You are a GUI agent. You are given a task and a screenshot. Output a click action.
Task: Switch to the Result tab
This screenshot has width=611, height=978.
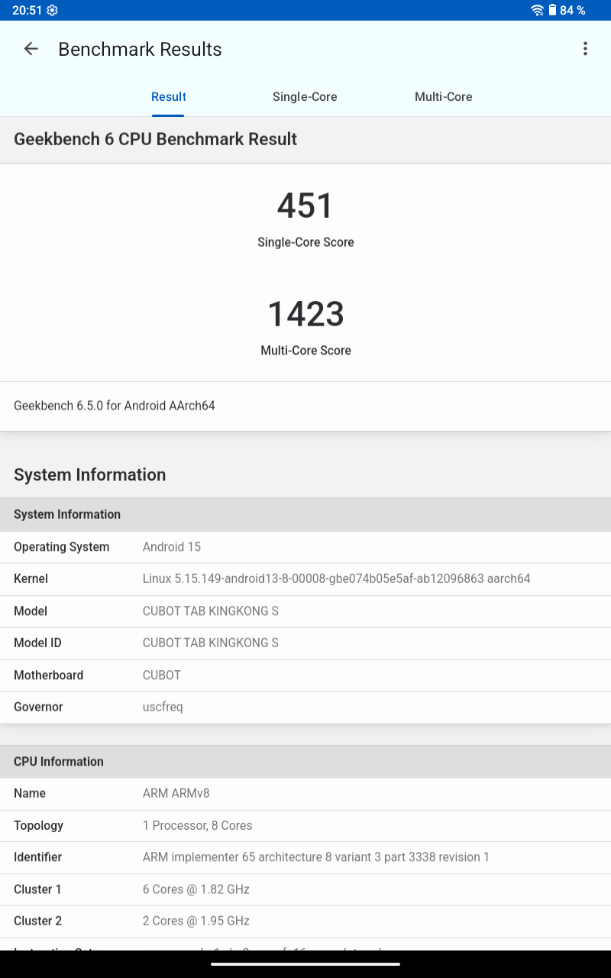tap(168, 97)
